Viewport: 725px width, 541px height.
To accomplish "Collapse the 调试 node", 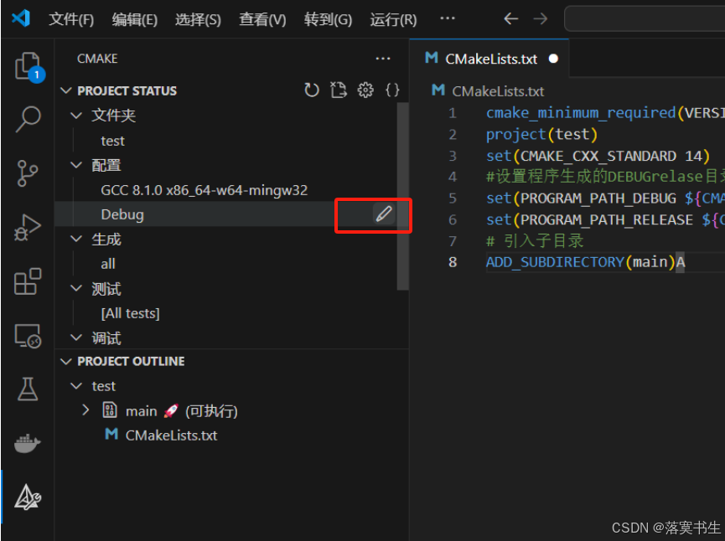I will (76, 337).
